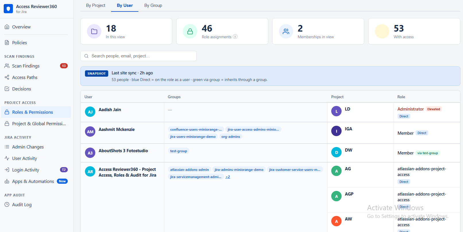
Task: Click the Roles & Permissions lock icon
Action: tap(7, 112)
